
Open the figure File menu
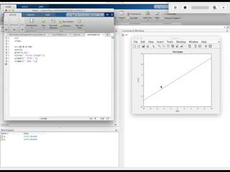136,42
